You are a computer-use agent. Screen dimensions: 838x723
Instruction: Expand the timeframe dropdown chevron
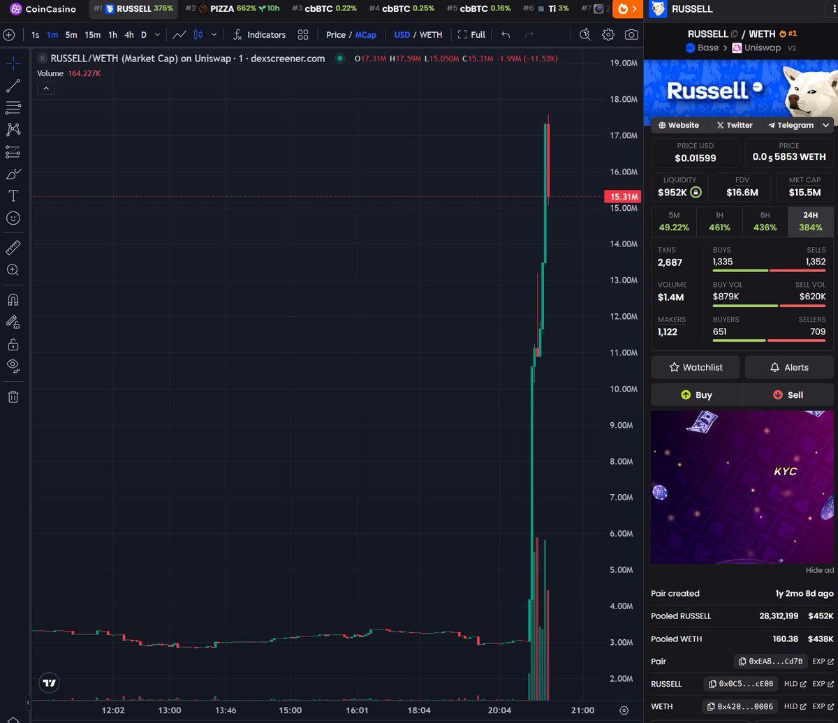point(157,34)
